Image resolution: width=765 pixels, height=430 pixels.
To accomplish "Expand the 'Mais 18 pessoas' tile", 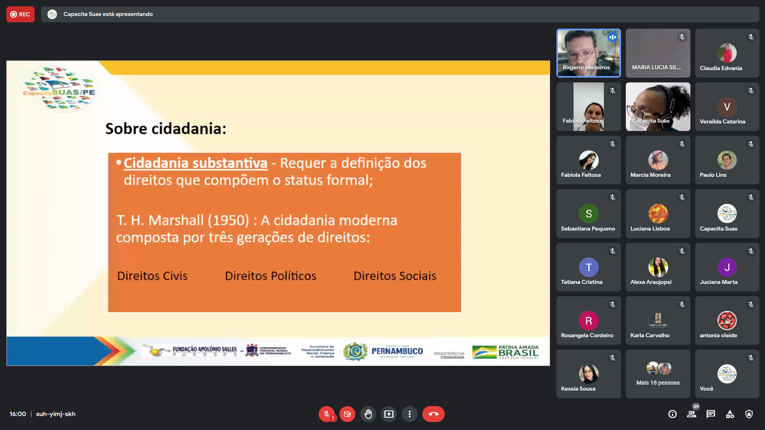I will [x=658, y=374].
